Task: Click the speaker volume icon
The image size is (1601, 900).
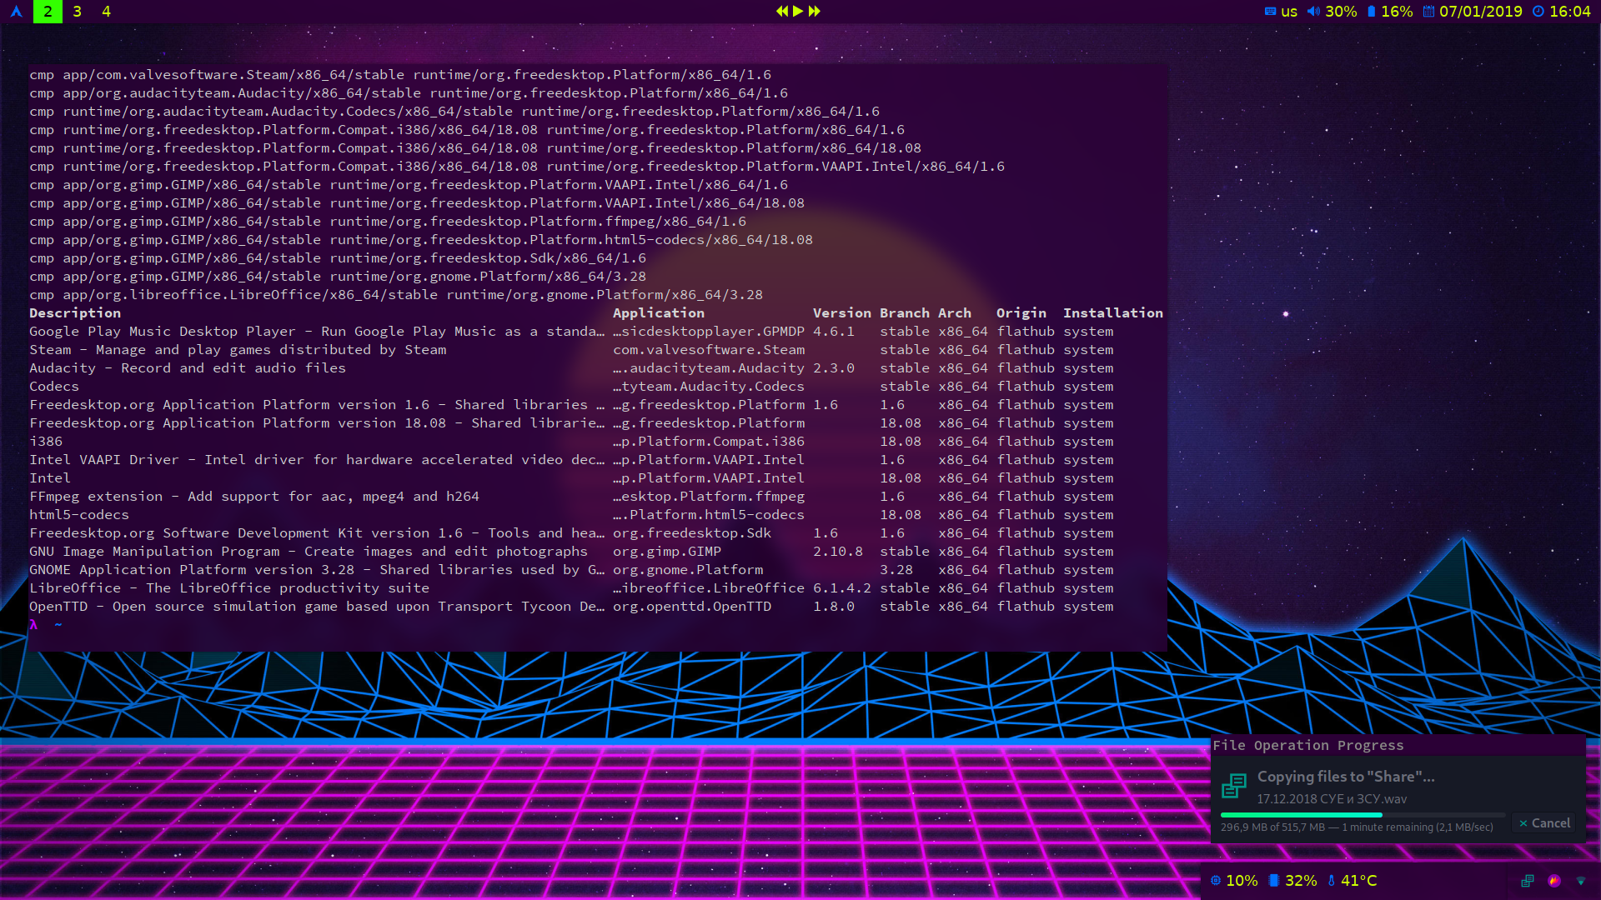Action: [1313, 12]
